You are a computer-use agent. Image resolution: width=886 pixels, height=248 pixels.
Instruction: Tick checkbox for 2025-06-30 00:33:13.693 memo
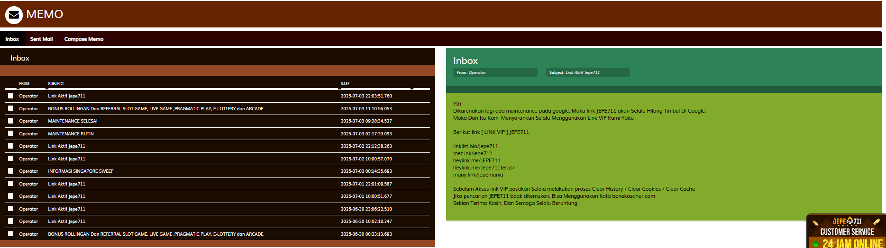(x=11, y=234)
